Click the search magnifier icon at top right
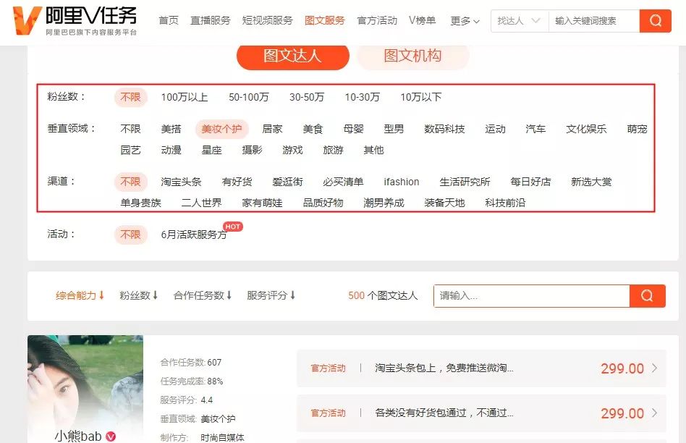 point(655,22)
